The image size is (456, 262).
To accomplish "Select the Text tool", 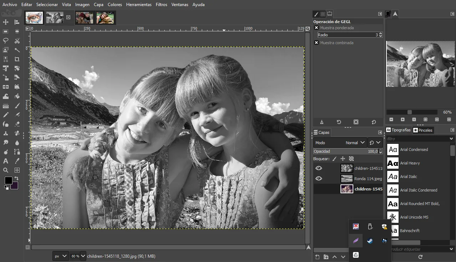I will click(6, 161).
